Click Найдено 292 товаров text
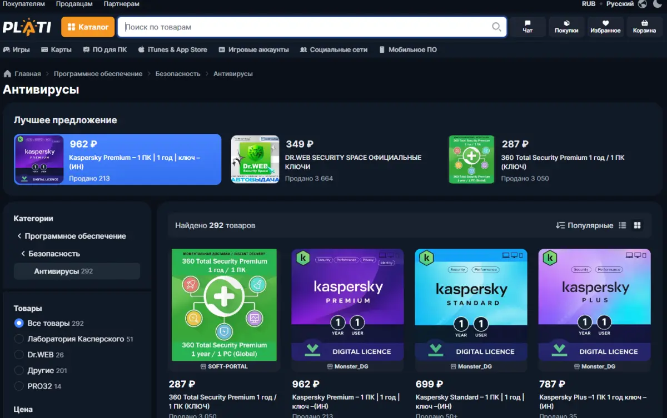 (215, 225)
